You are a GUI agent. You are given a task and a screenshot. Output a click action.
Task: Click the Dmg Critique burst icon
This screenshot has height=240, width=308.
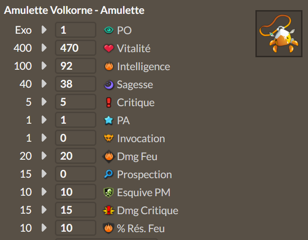pos(109,210)
